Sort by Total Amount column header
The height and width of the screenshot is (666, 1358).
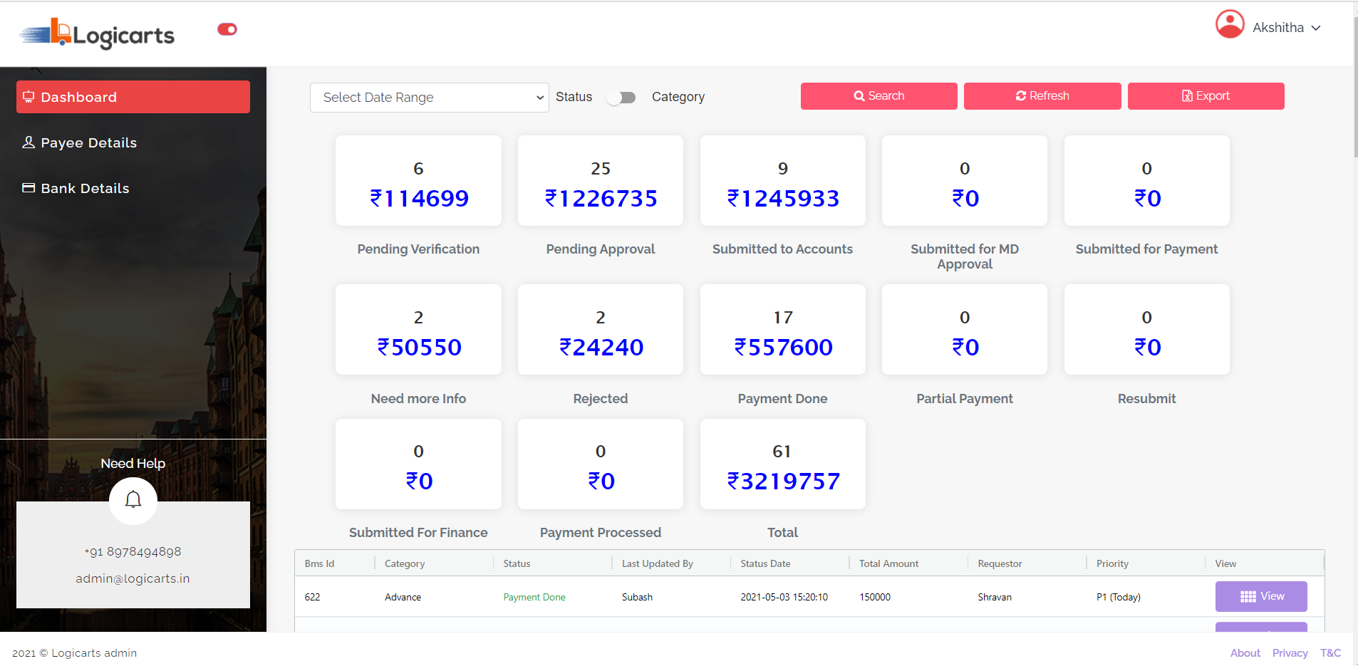tap(888, 563)
